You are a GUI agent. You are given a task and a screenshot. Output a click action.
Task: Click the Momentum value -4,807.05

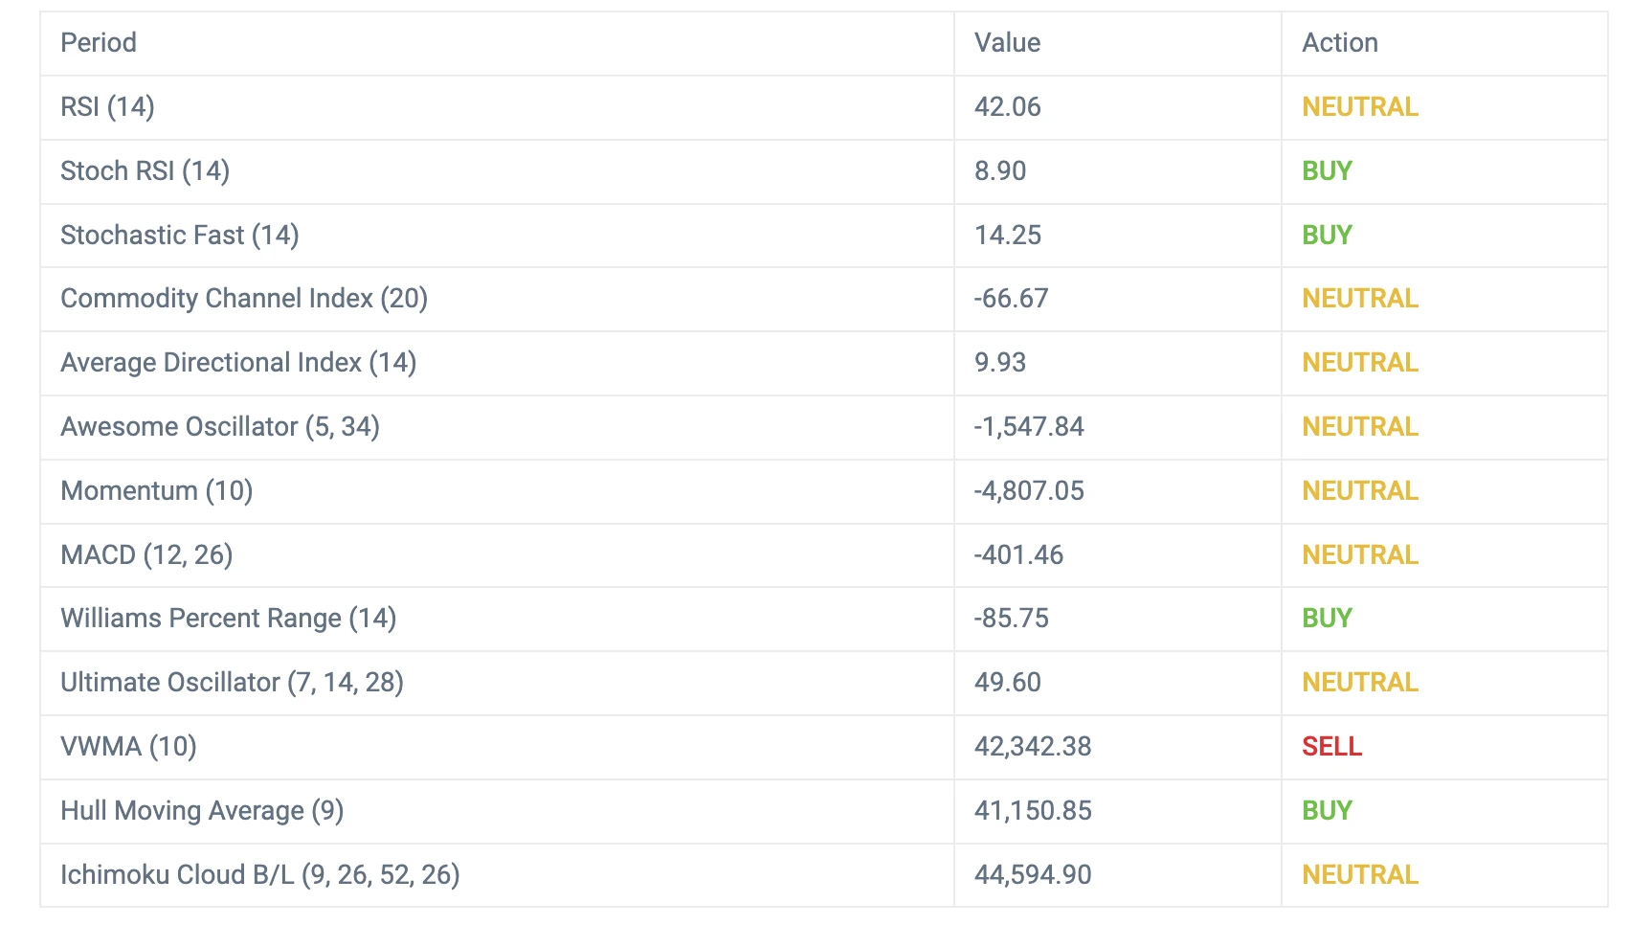click(x=1029, y=491)
